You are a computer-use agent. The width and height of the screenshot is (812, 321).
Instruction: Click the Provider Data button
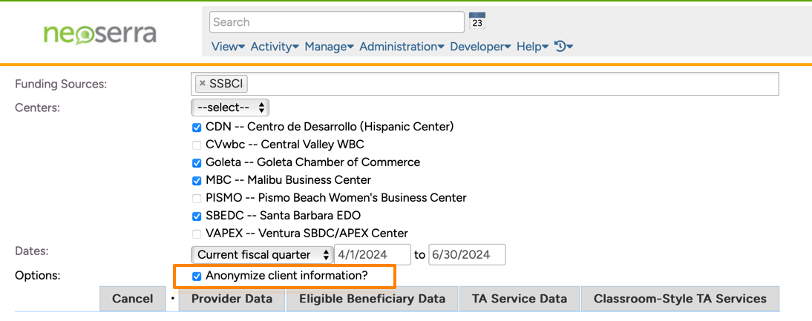pos(232,299)
